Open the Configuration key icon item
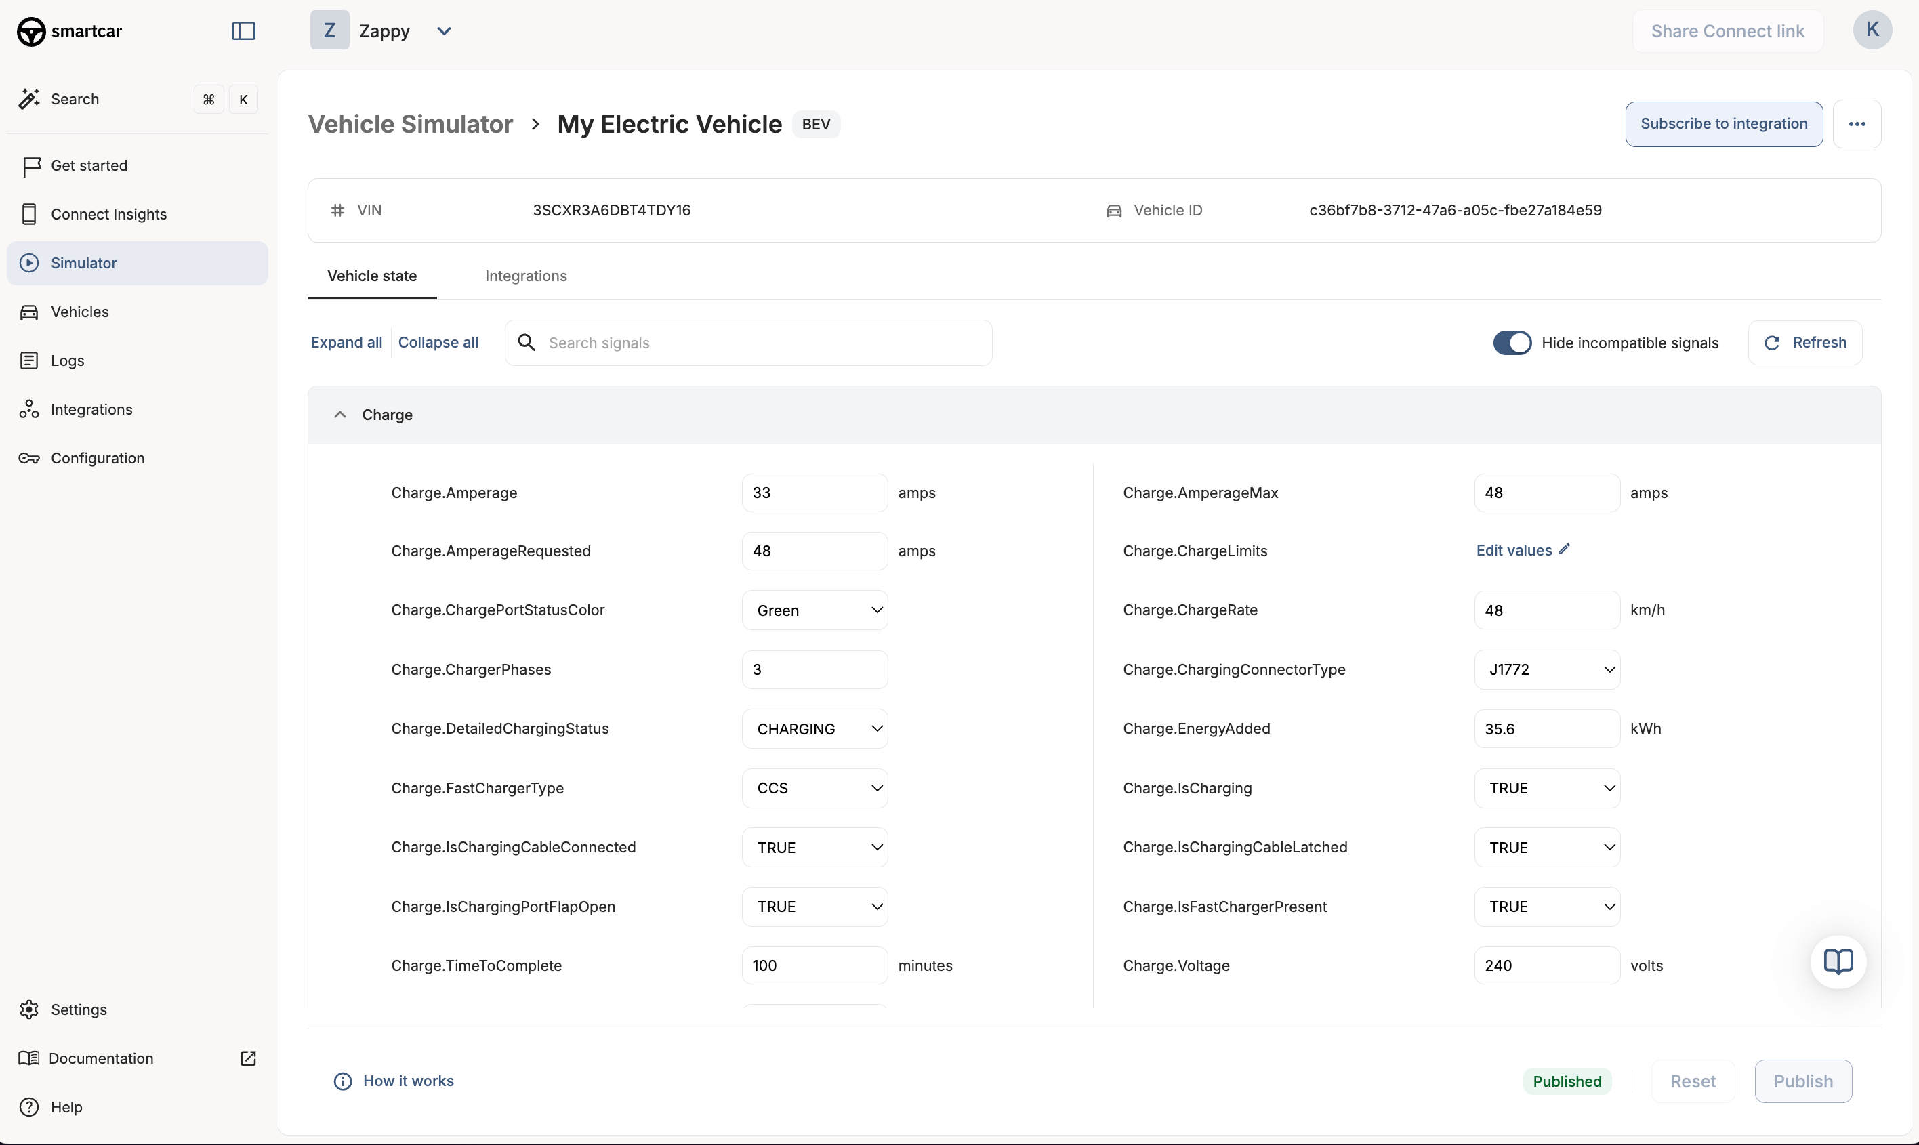This screenshot has height=1145, width=1919. (97, 458)
